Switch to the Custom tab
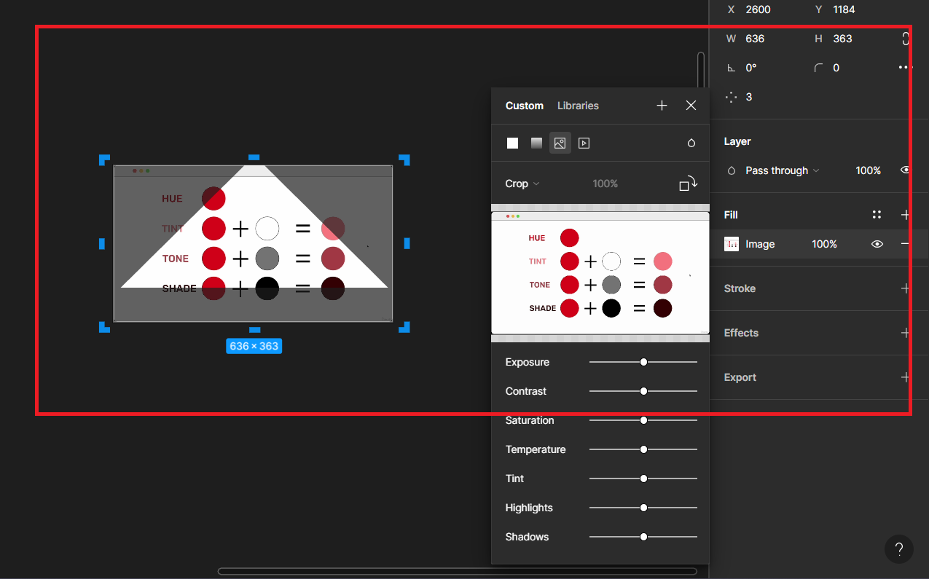This screenshot has height=579, width=929. 525,106
